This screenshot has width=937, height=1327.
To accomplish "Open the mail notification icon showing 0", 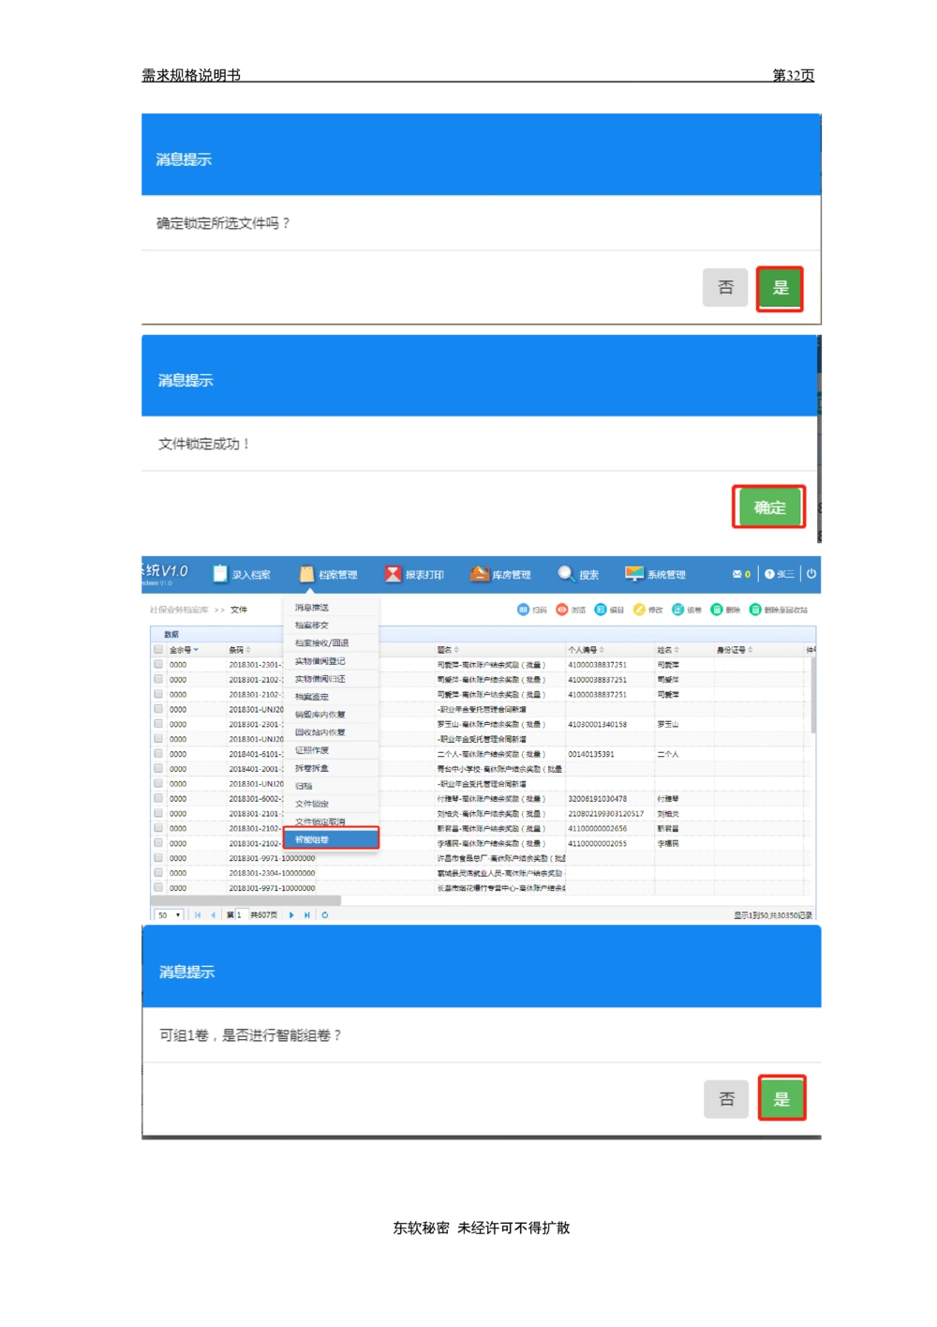I will pos(739,573).
